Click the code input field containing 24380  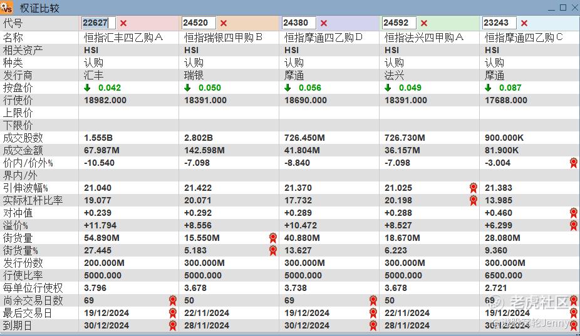click(x=299, y=23)
